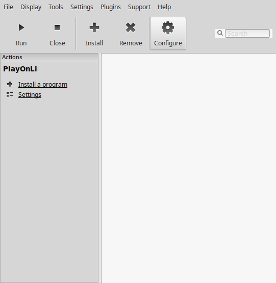This screenshot has height=283, width=276.
Task: Click the Run play icon
Action: coord(21,28)
